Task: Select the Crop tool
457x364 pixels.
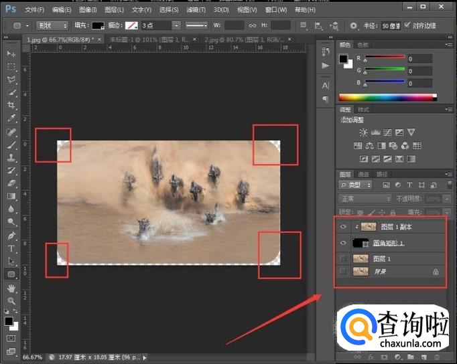Action: (x=11, y=106)
